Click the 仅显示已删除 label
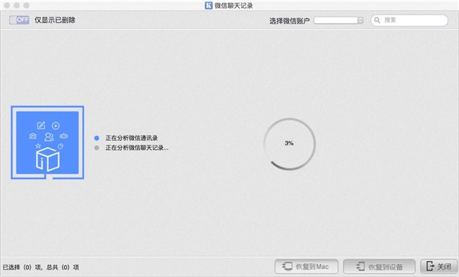This screenshot has width=459, height=277. [x=55, y=20]
